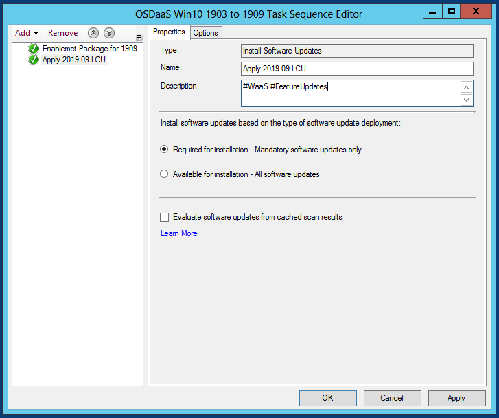Click into the Name field
The width and height of the screenshot is (499, 418).
pyautogui.click(x=357, y=69)
